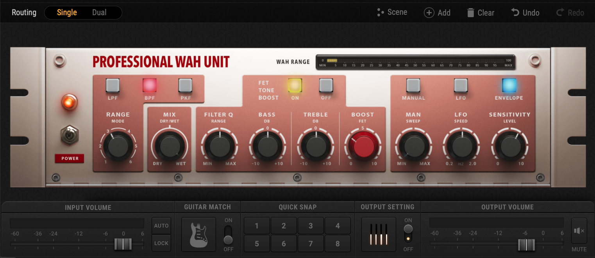
Task: Select Quick Snap slot 3
Action: (311, 226)
